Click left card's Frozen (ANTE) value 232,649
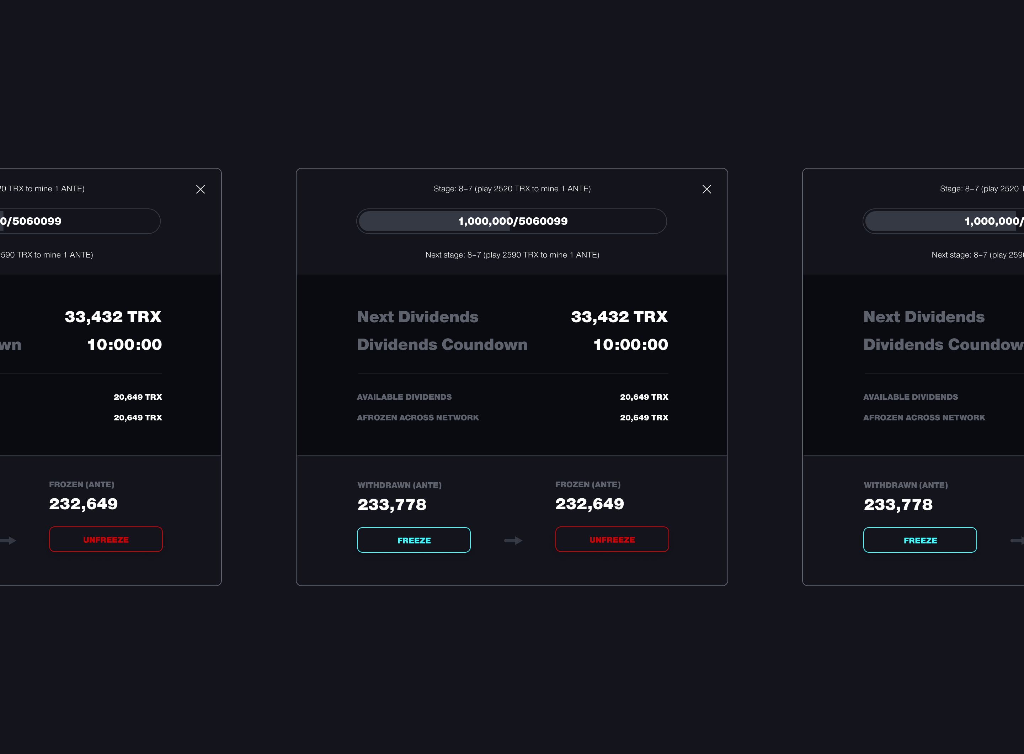Screen dimensions: 1024x754 83,504
